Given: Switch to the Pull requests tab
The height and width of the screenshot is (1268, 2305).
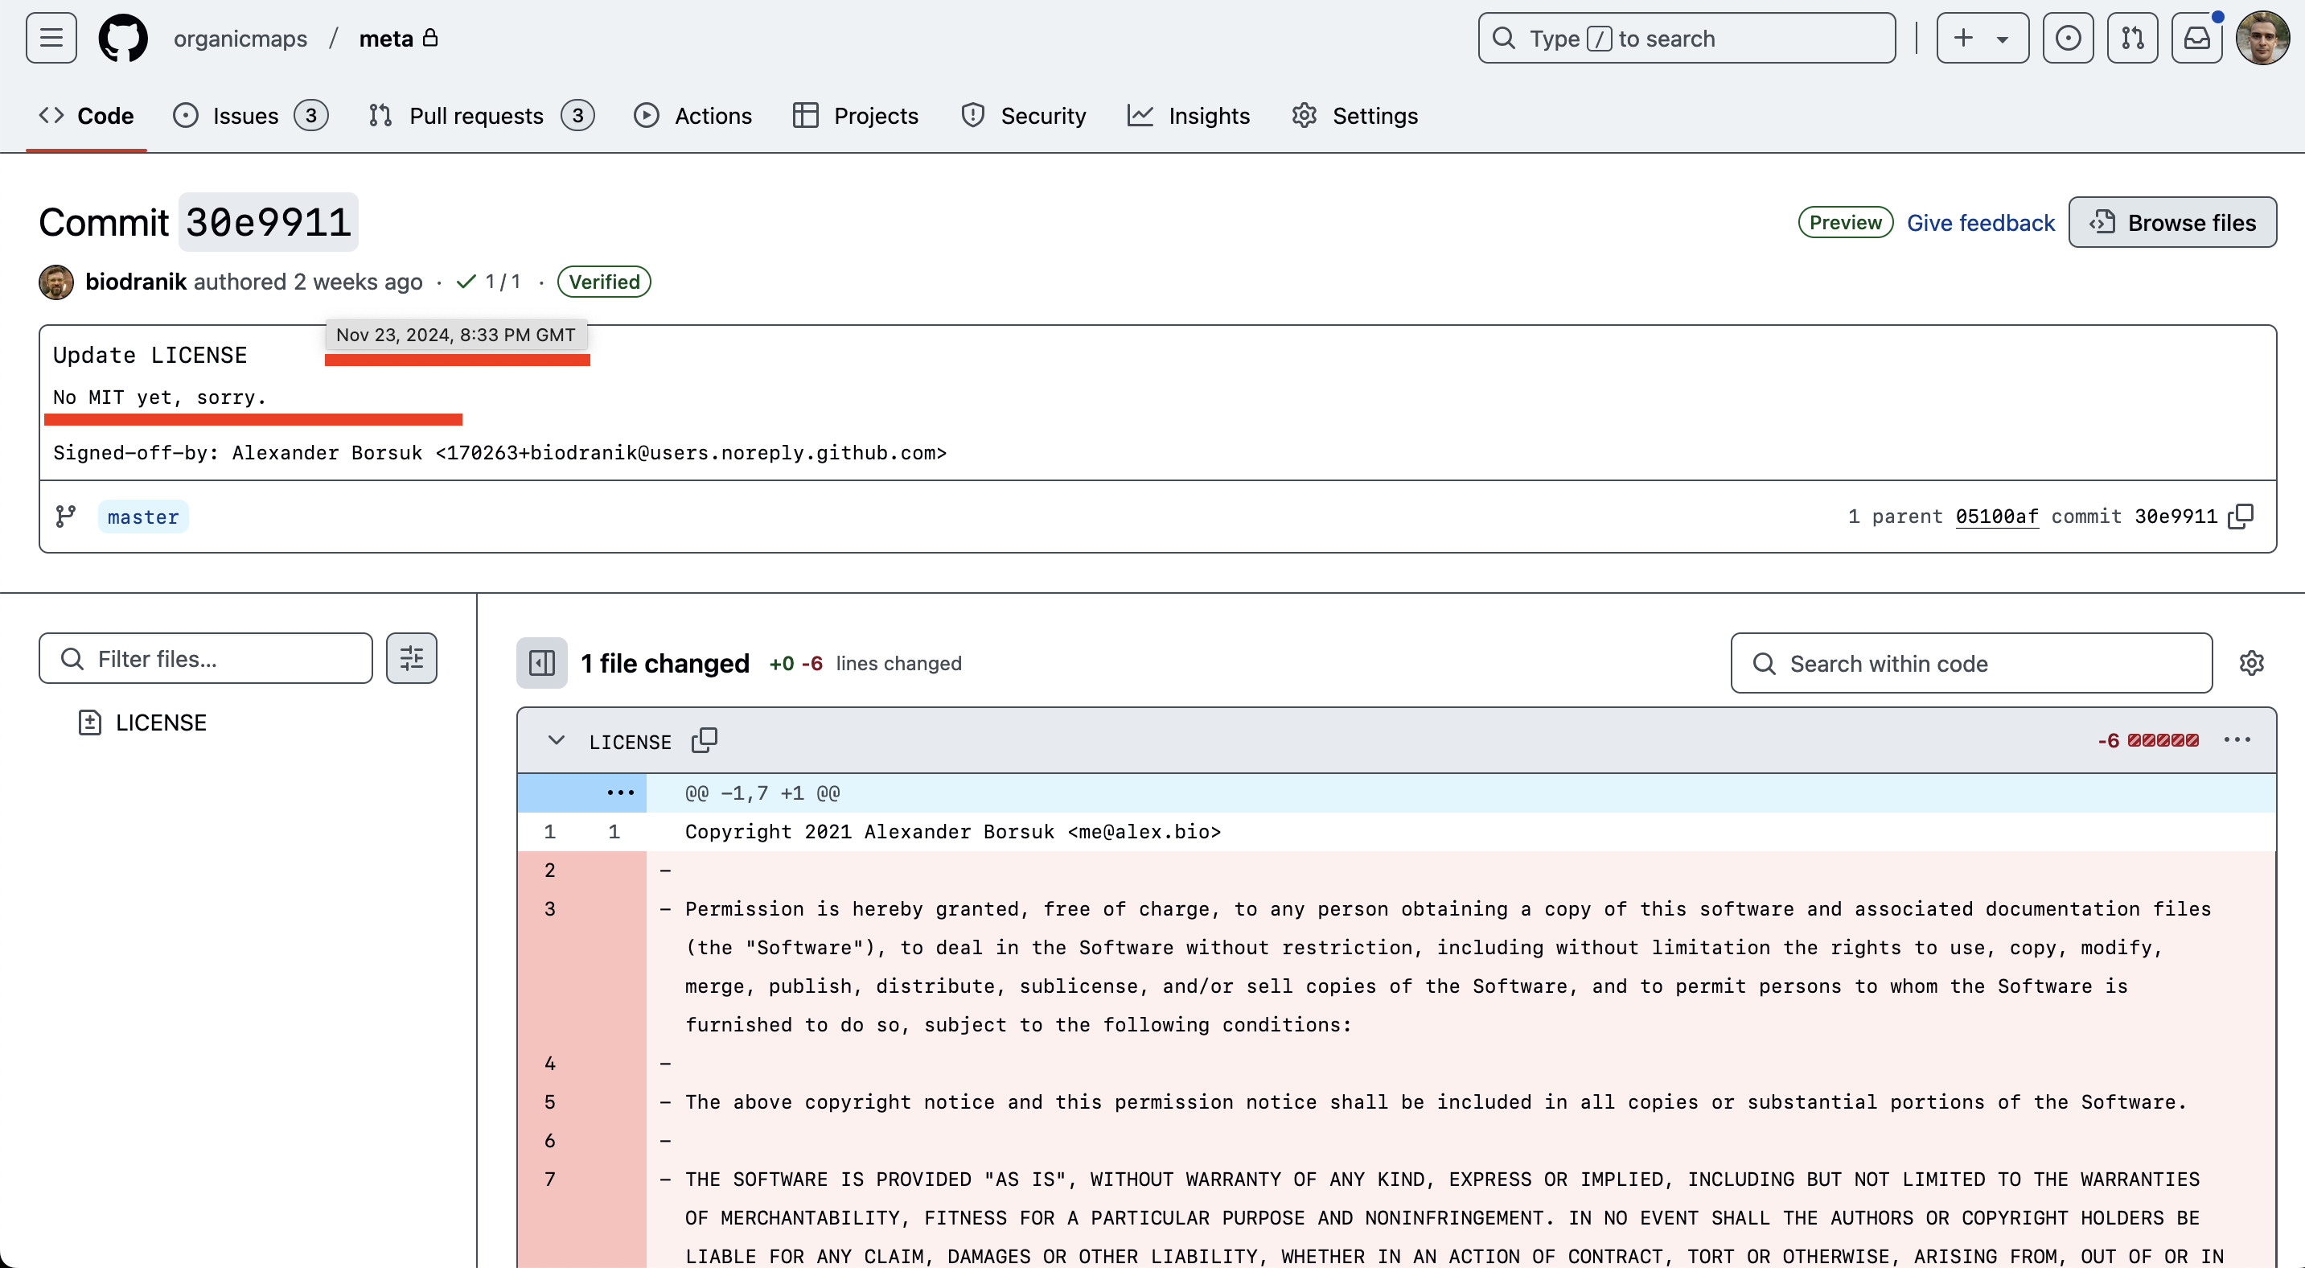Looking at the screenshot, I should (482, 115).
